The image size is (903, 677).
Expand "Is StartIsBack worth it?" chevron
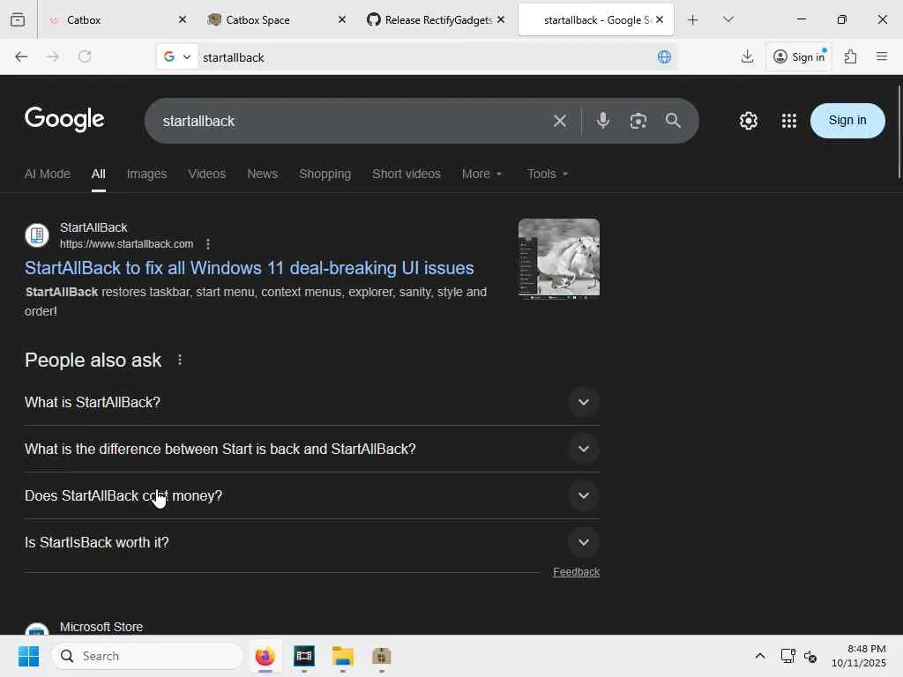pos(584,542)
